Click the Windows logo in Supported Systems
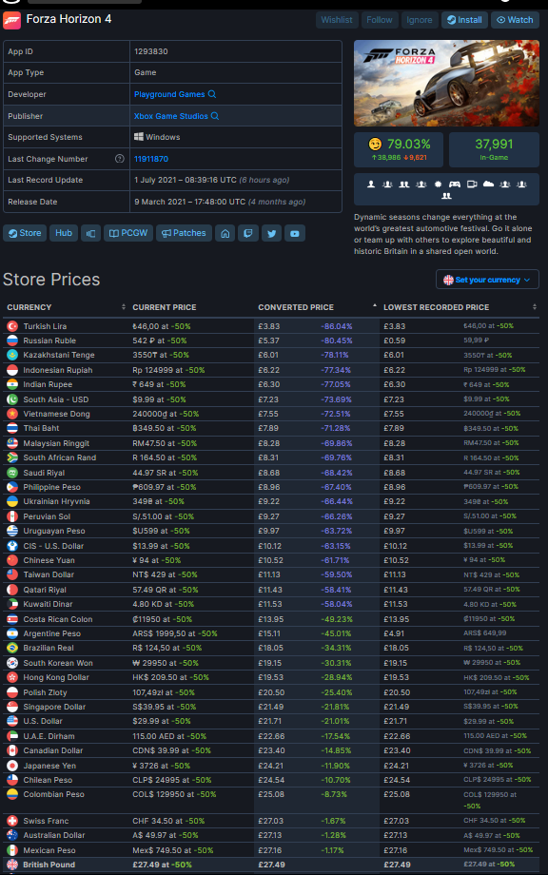This screenshot has width=548, height=875. (138, 137)
